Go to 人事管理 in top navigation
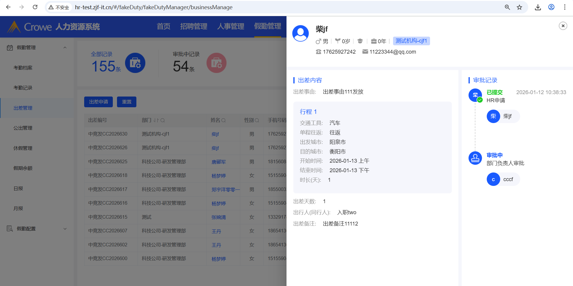This screenshot has width=573, height=286. 230,27
